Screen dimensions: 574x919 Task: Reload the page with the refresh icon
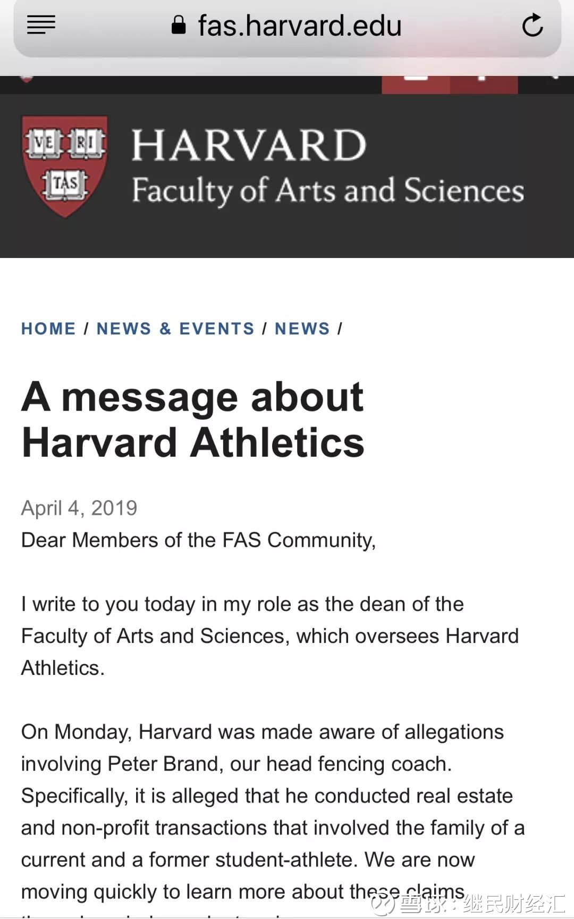pos(532,25)
